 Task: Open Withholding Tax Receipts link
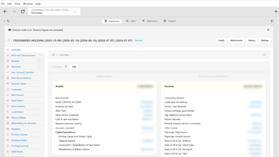[24, 123]
